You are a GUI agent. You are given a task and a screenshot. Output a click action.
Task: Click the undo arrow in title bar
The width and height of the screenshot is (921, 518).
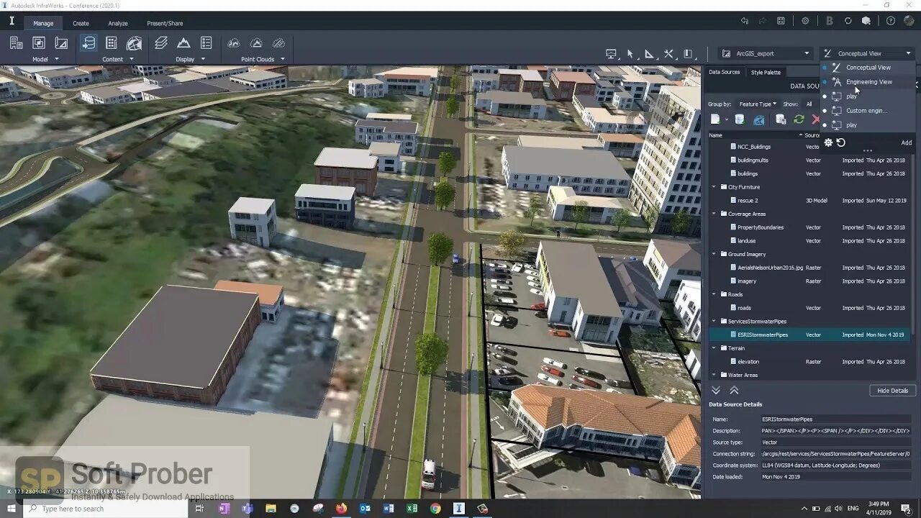(x=744, y=21)
